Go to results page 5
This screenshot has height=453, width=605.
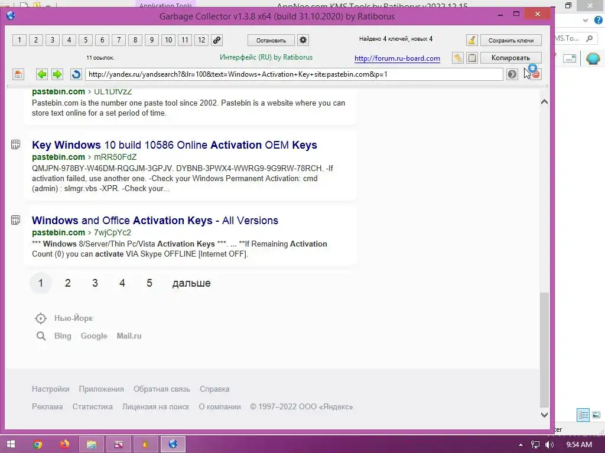149,283
